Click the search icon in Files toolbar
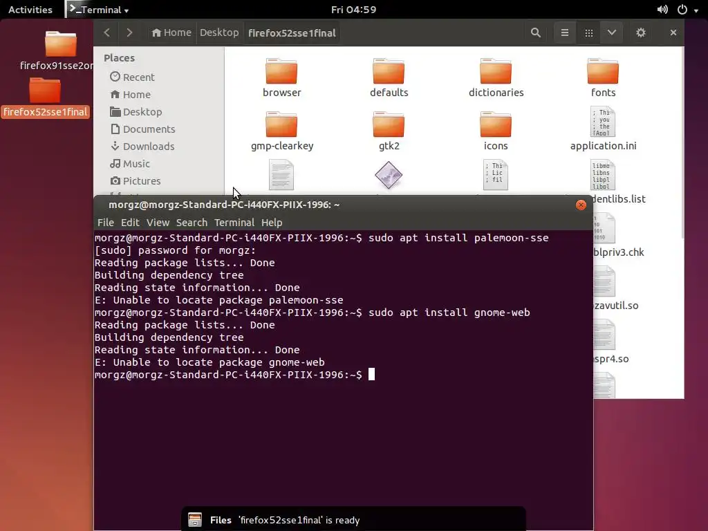This screenshot has height=531, width=708. pos(536,32)
